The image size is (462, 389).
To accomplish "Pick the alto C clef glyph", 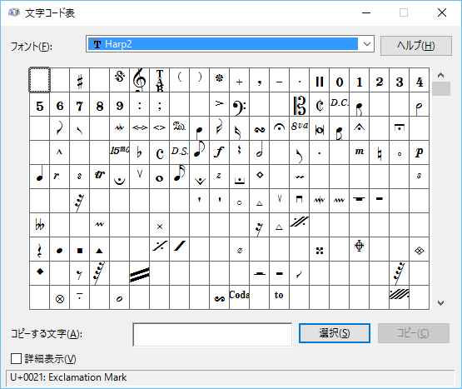I will point(300,104).
